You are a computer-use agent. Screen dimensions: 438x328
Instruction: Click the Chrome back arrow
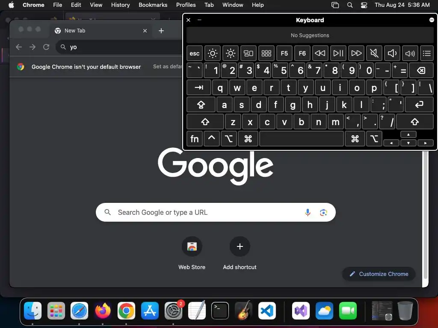coord(19,47)
